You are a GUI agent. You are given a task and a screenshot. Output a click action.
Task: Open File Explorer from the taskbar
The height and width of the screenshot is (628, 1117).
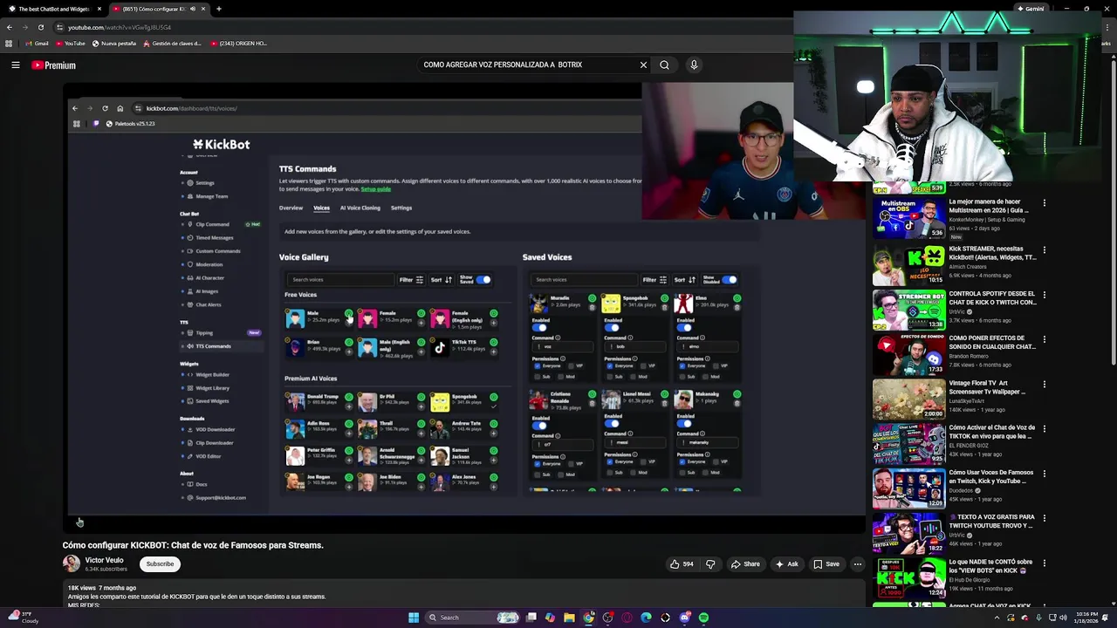point(569,618)
